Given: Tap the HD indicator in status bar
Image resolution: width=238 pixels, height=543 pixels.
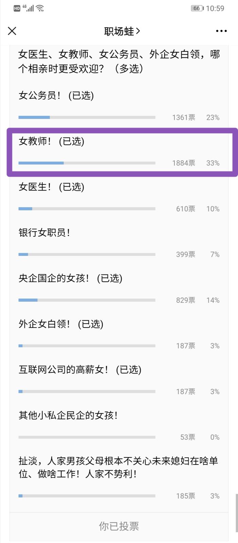Looking at the screenshot, I should (x=17, y=8).
